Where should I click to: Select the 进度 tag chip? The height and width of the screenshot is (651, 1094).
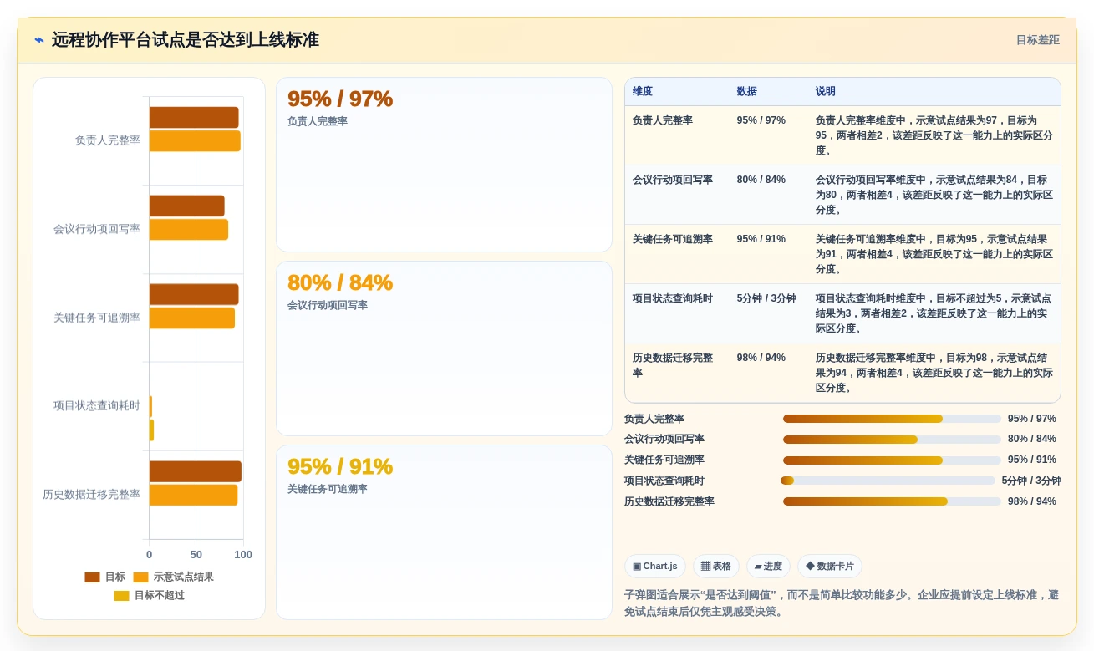[768, 566]
